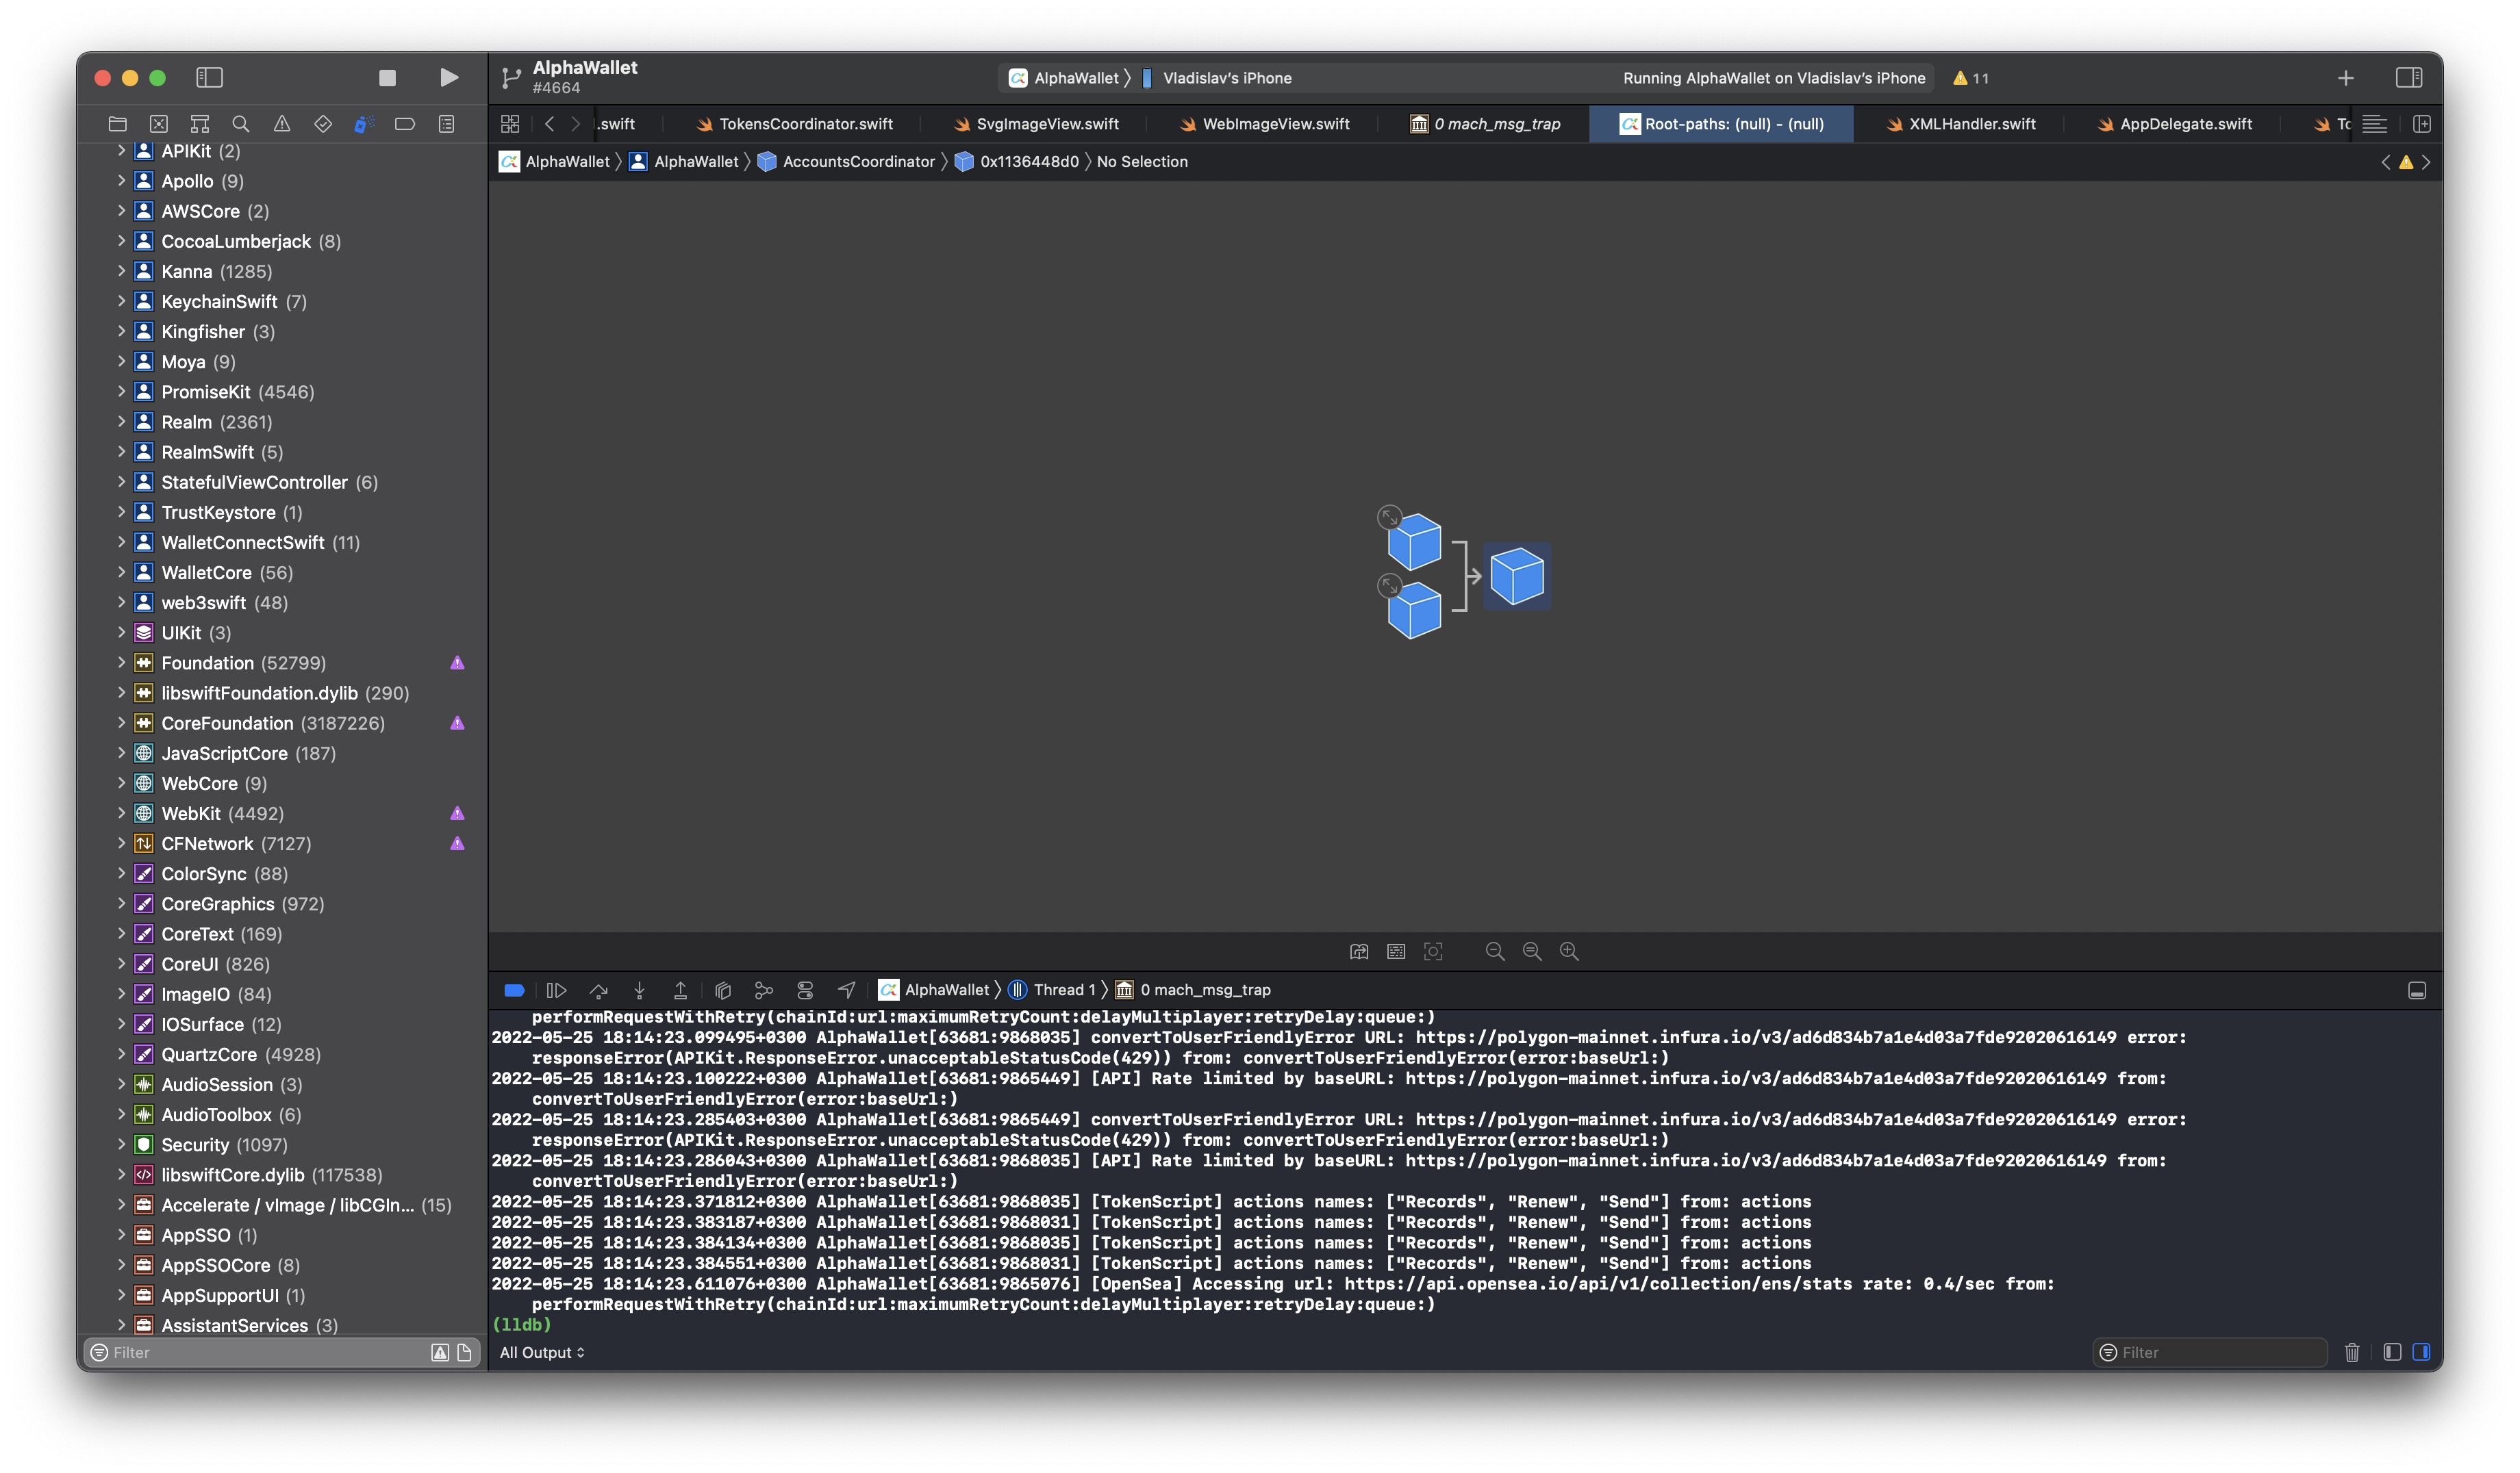The height and width of the screenshot is (1473, 2520).
Task: Click the Simulate Location arrow icon
Action: point(847,989)
